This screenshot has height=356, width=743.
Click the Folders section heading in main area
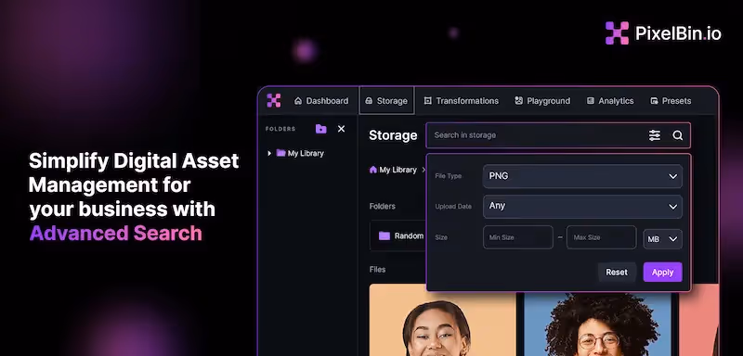pos(383,206)
